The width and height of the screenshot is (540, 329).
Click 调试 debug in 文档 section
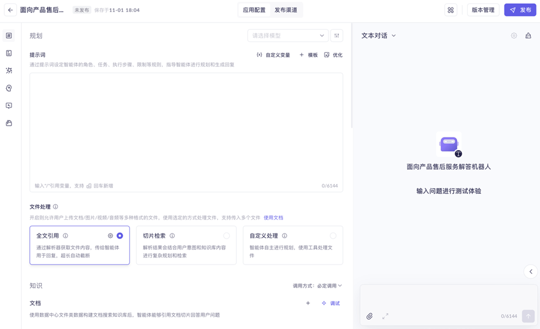point(331,303)
